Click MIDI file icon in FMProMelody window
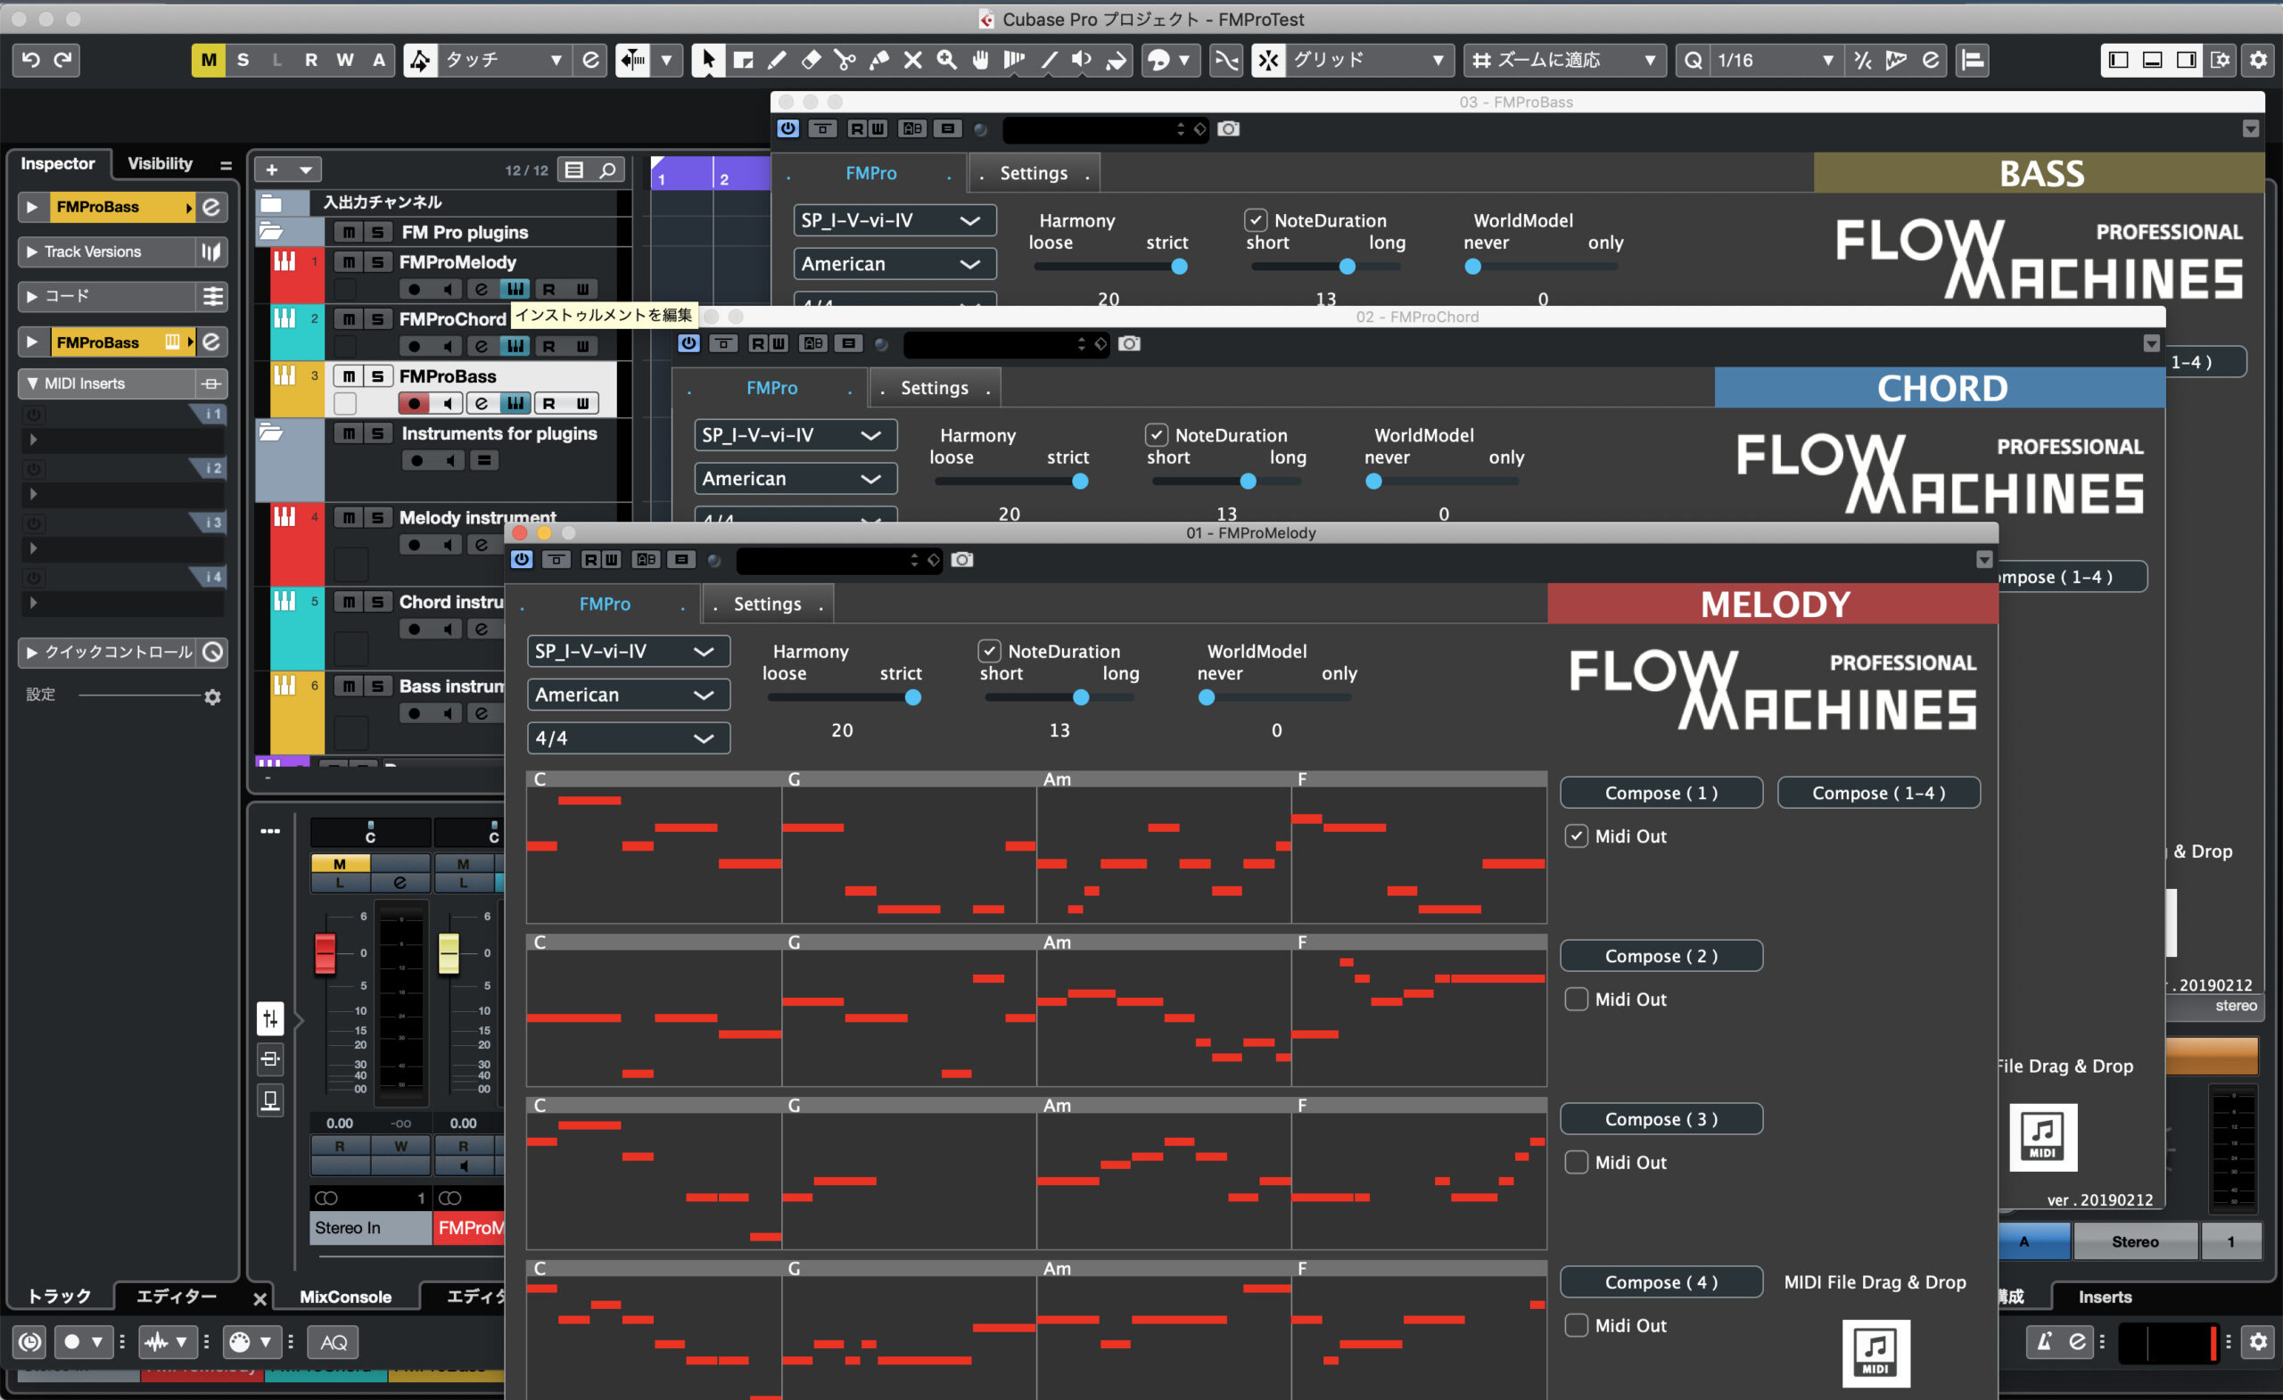The width and height of the screenshot is (2283, 1400). click(1876, 1354)
